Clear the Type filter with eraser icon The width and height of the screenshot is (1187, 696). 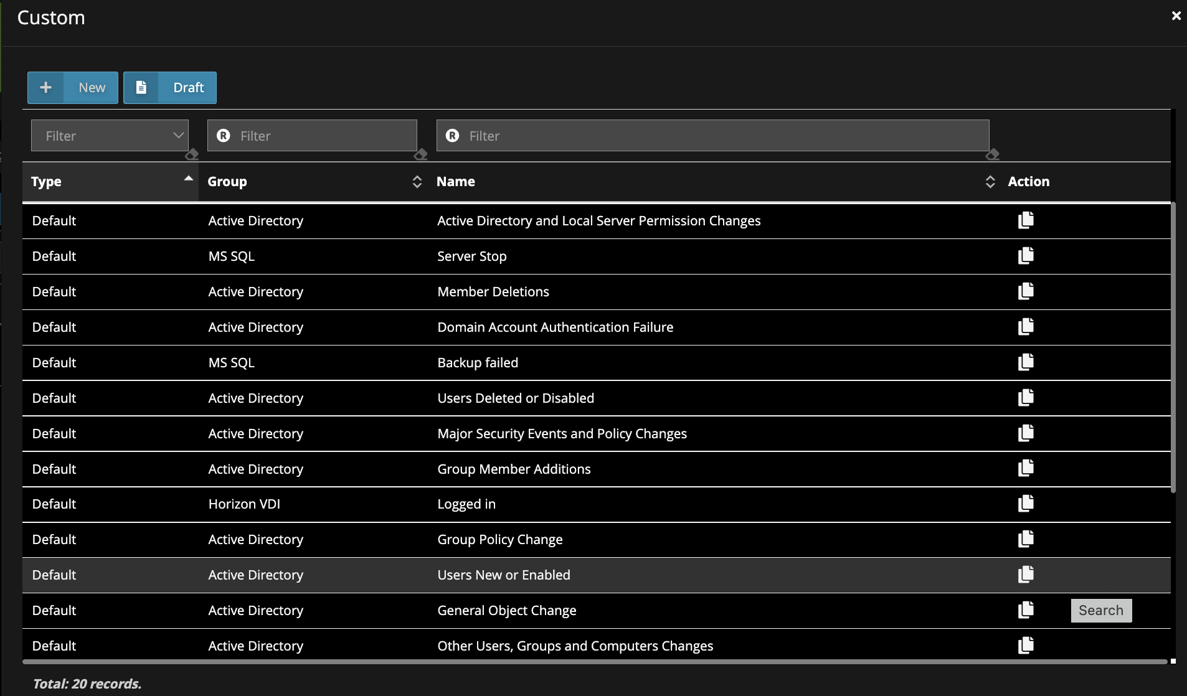click(192, 154)
